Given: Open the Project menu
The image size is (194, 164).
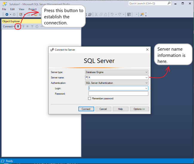Looking at the screenshot, I should (33, 9).
